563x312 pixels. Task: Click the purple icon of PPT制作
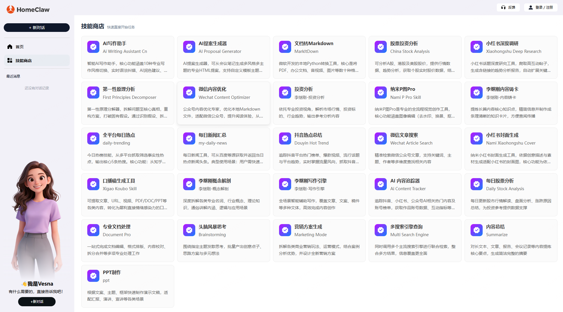93,276
